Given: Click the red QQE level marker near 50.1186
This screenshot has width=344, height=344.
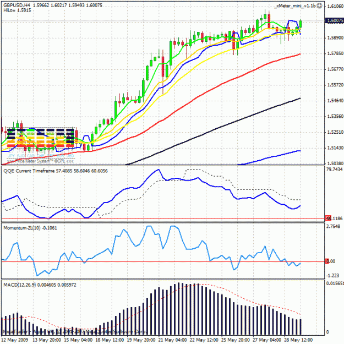Looking at the screenshot, I should pyautogui.click(x=329, y=219).
